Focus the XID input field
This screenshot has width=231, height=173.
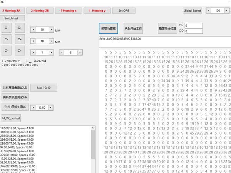click(194, 31)
